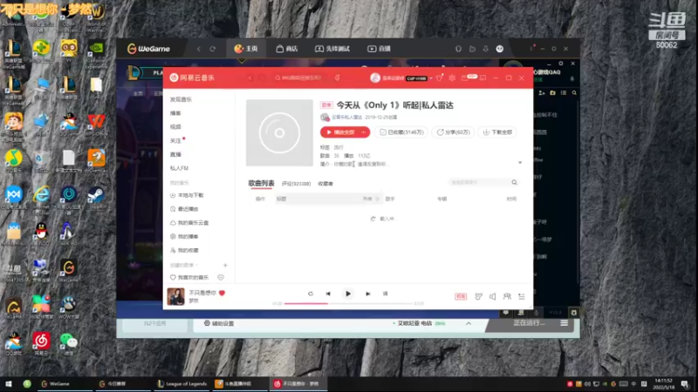
Task: Open WeGame 先锋测试 tab
Action: pyautogui.click(x=332, y=49)
